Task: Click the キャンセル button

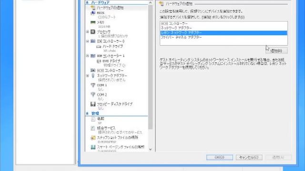Action: (x=249, y=157)
